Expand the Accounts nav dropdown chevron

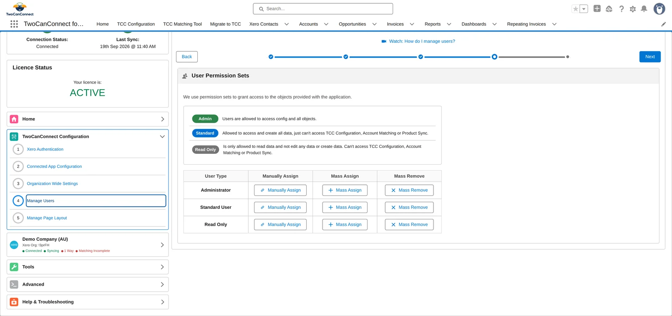click(x=326, y=24)
